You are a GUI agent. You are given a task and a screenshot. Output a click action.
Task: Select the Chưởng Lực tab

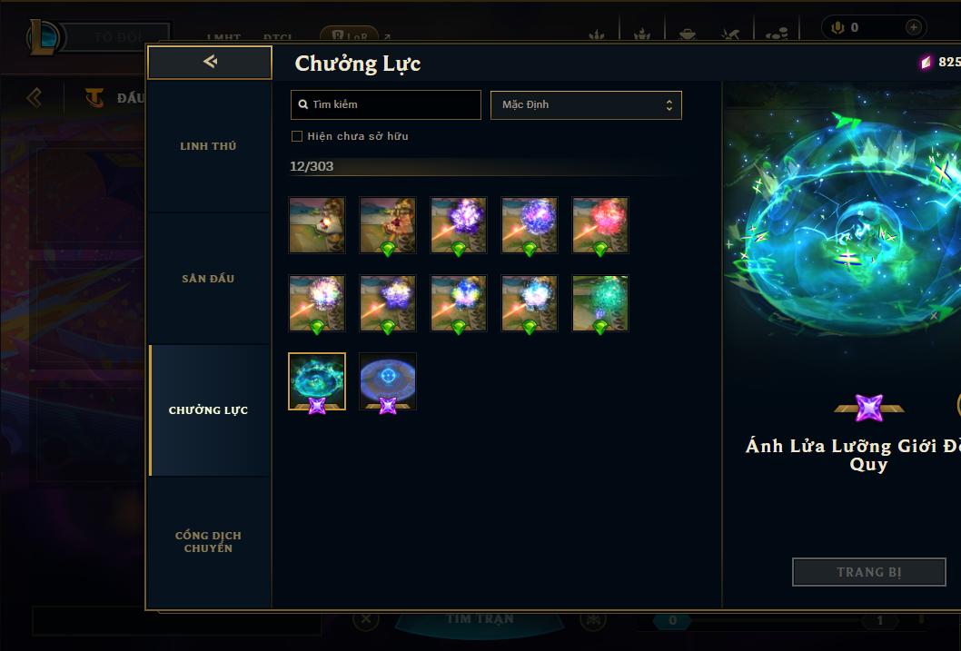click(x=209, y=410)
